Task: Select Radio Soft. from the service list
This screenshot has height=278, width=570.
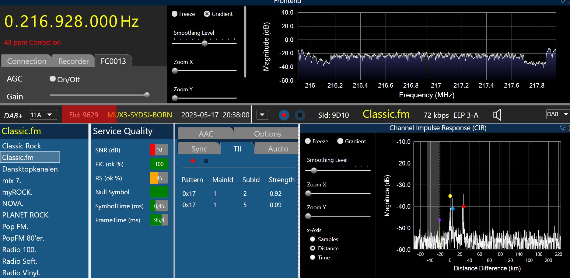Action: pyautogui.click(x=20, y=261)
